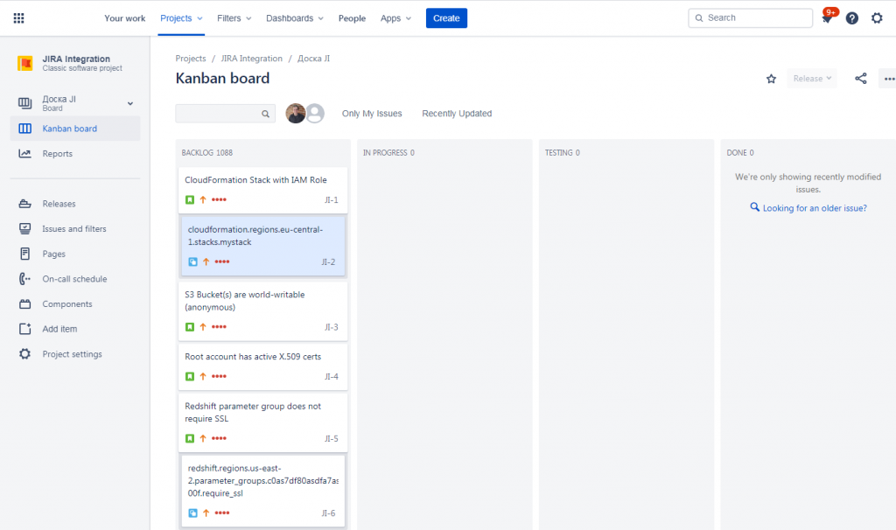
Task: Expand the Dashboards dropdown menu
Action: tap(295, 18)
